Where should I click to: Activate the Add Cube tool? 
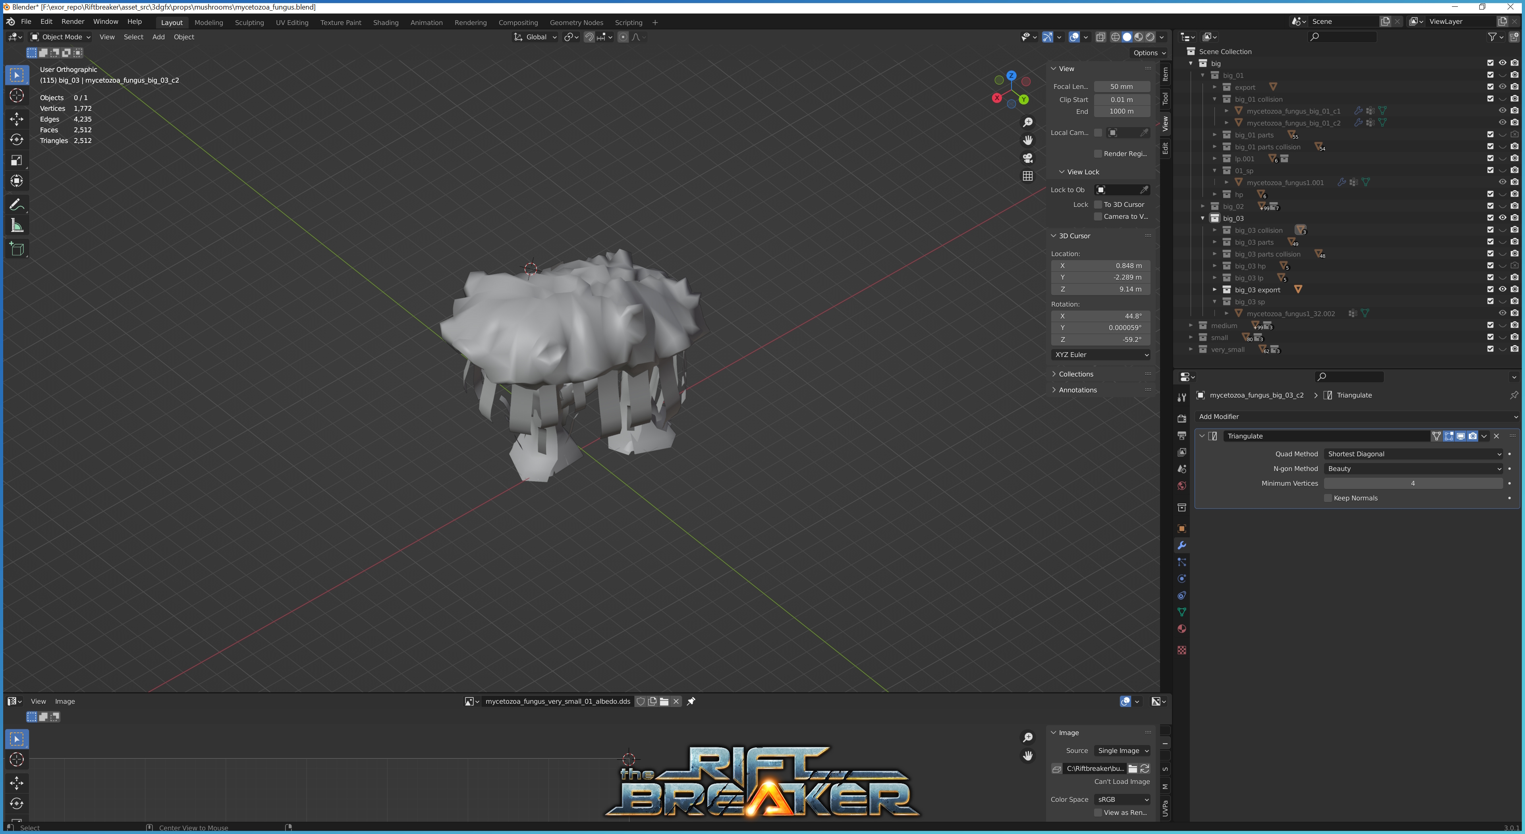tap(17, 249)
